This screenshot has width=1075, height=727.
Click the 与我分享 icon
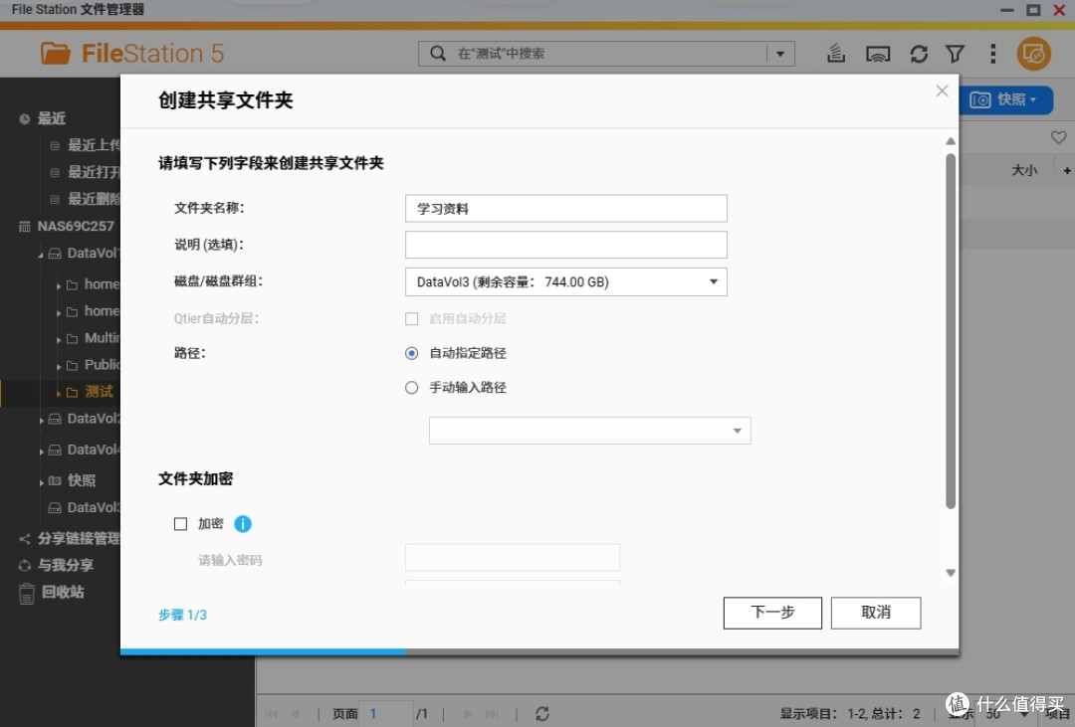(x=25, y=566)
